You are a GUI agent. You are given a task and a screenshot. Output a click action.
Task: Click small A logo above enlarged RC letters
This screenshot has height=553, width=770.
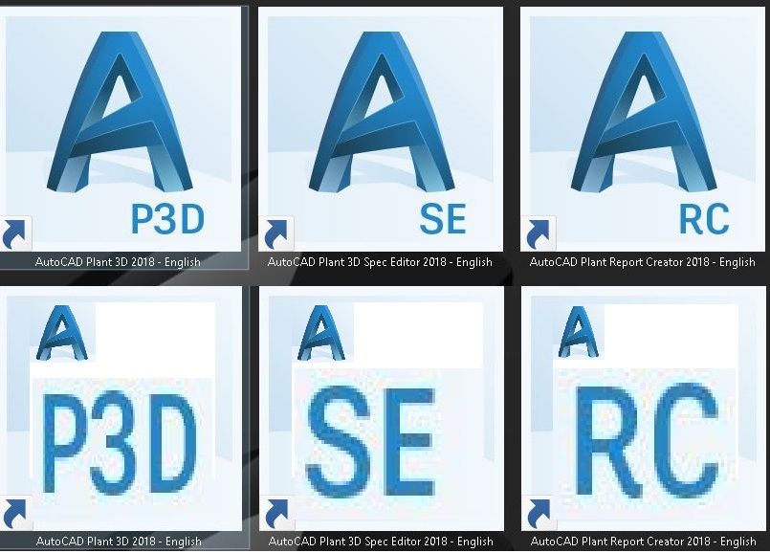(579, 332)
